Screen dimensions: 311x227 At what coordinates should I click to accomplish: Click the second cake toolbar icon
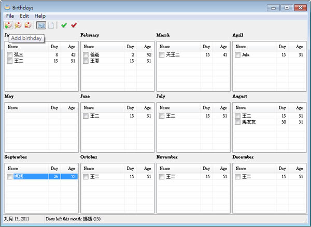coord(18,25)
